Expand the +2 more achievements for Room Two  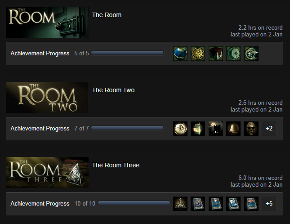point(269,129)
